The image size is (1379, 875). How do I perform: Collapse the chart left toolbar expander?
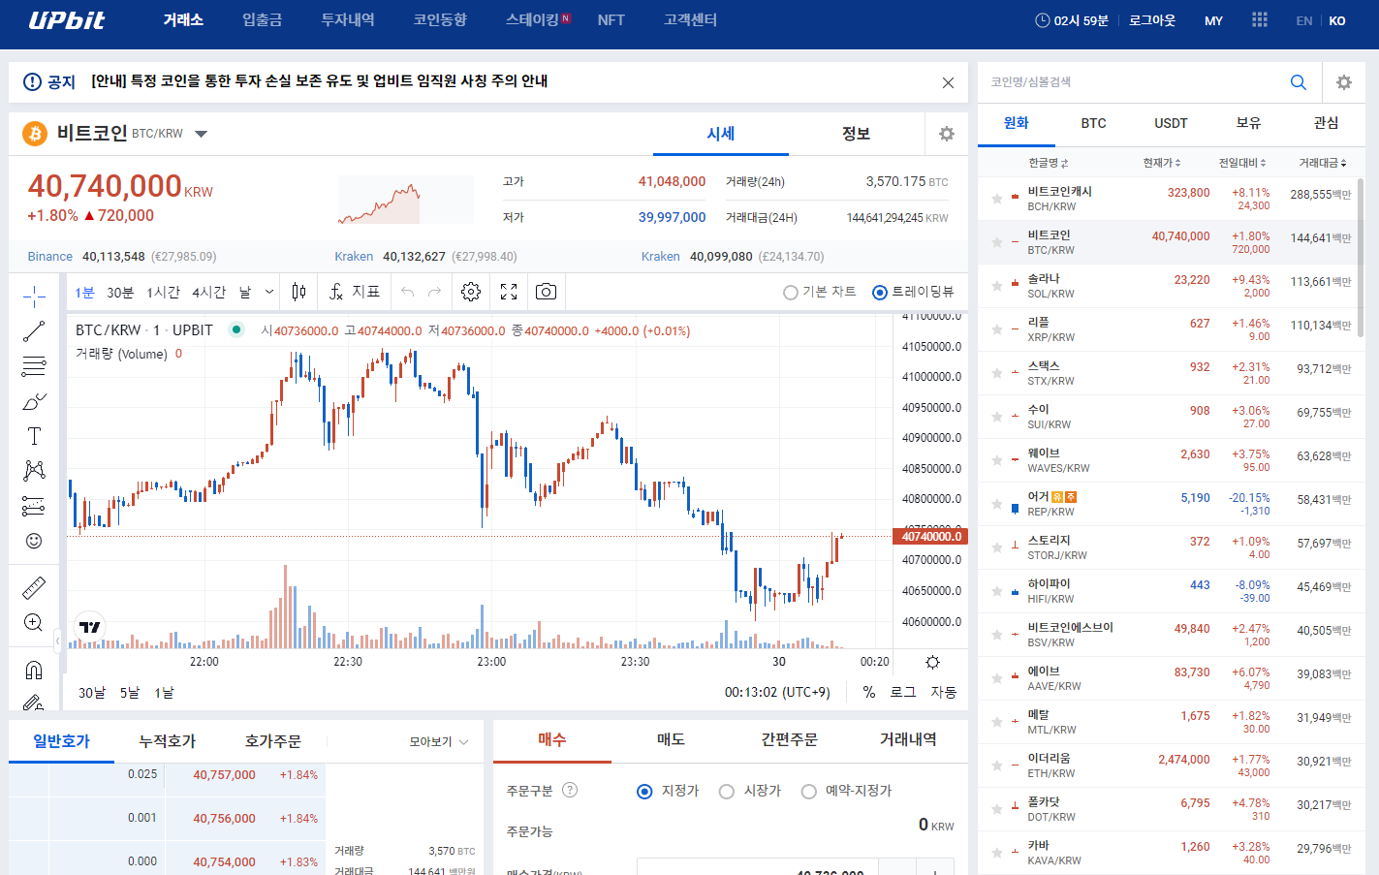(x=58, y=641)
